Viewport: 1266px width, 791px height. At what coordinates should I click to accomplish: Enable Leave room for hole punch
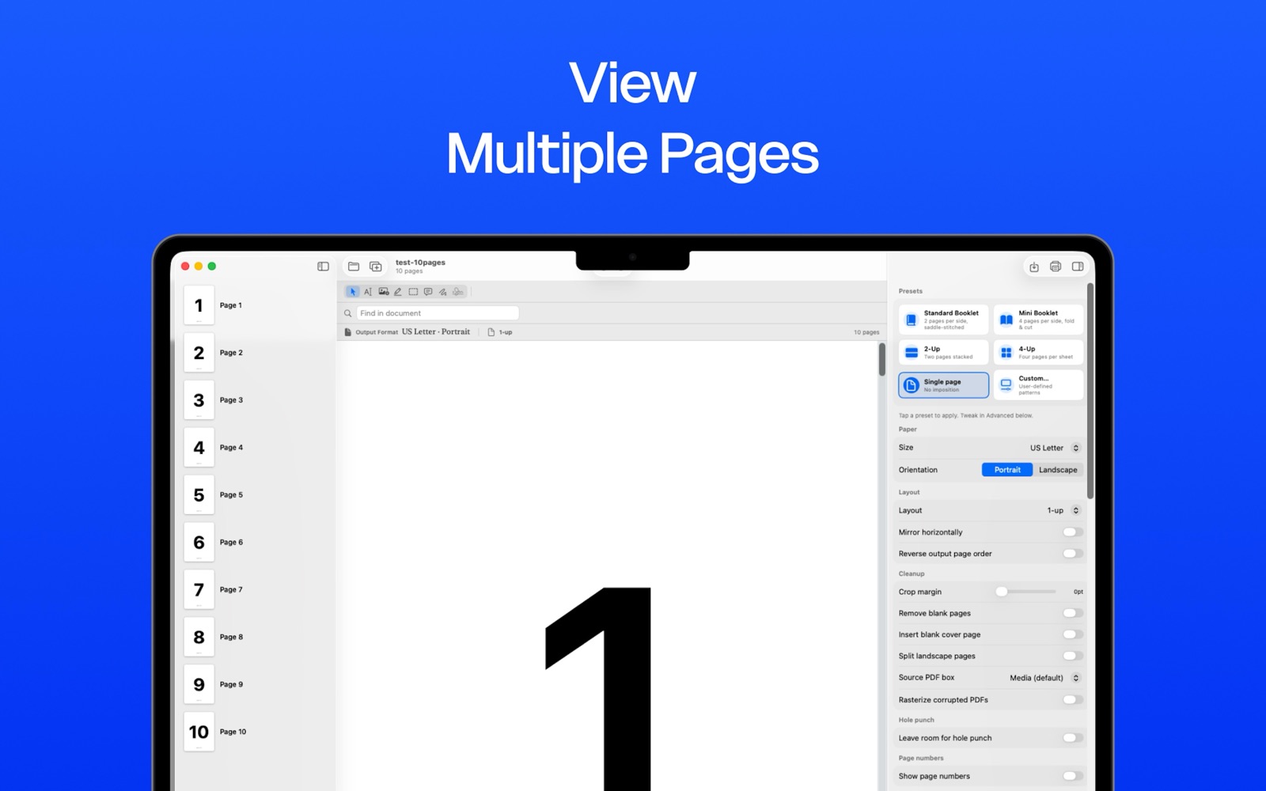click(1073, 738)
